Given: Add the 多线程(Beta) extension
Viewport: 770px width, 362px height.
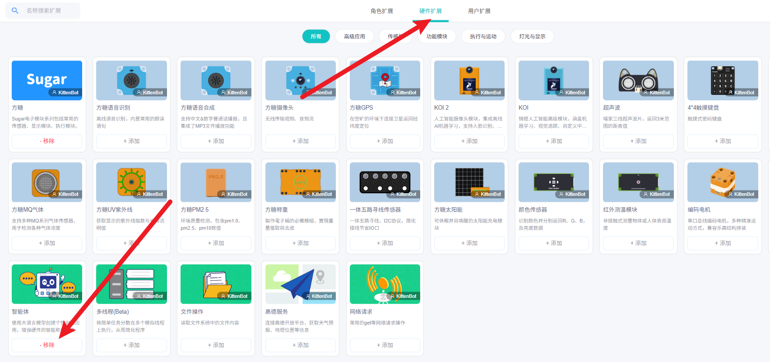Looking at the screenshot, I should pos(131,345).
